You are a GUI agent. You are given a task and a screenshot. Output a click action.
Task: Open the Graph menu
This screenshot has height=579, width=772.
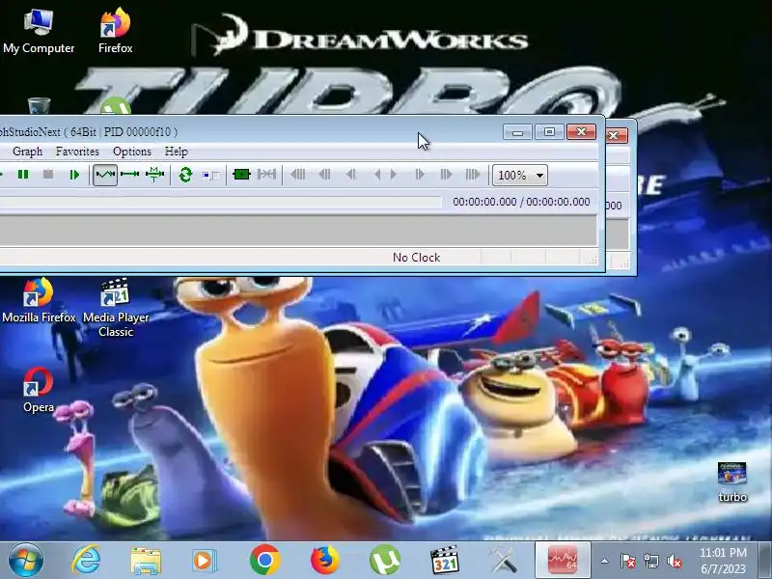[x=28, y=152]
